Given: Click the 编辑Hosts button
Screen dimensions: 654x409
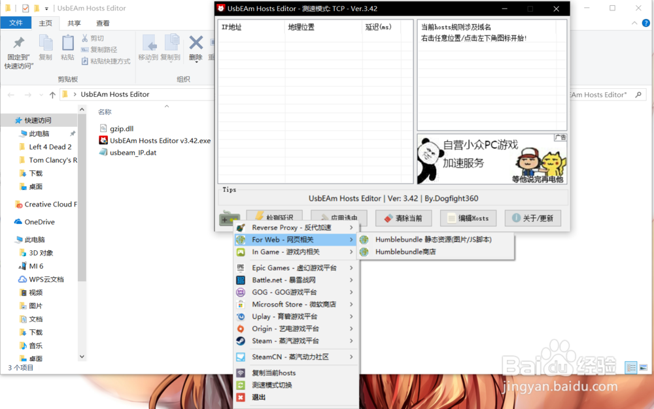Looking at the screenshot, I should click(468, 218).
